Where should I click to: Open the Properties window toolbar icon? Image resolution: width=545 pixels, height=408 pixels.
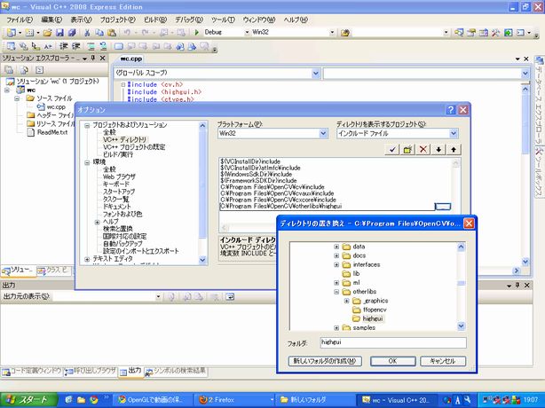[471, 33]
